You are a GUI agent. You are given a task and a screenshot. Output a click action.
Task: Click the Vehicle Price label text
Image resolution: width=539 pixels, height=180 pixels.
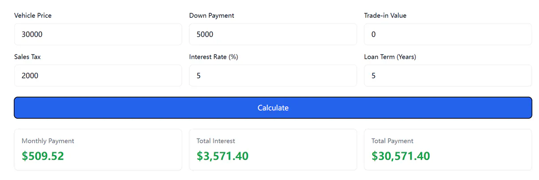33,16
